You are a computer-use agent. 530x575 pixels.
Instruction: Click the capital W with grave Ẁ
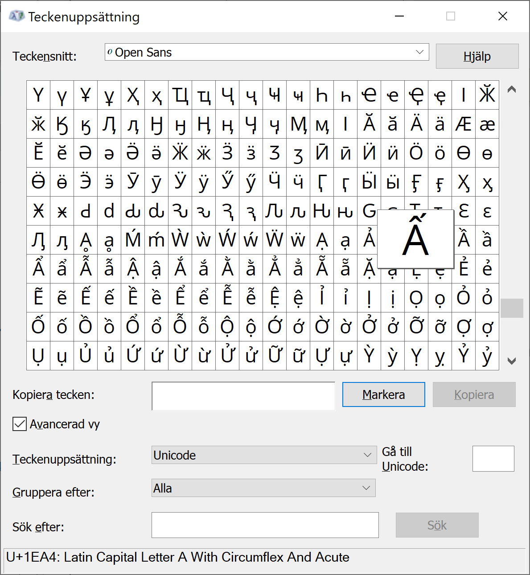[x=180, y=240]
